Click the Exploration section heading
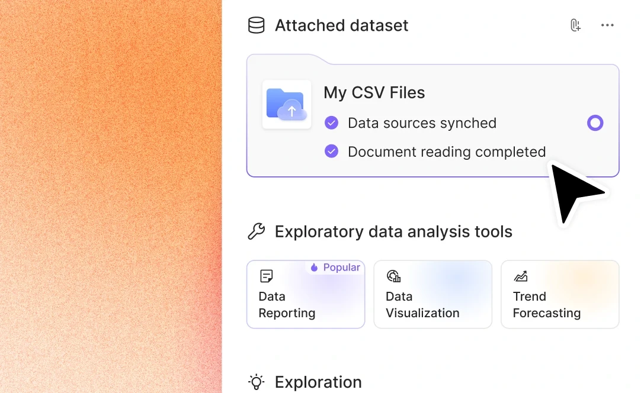This screenshot has height=393, width=644. (x=318, y=382)
